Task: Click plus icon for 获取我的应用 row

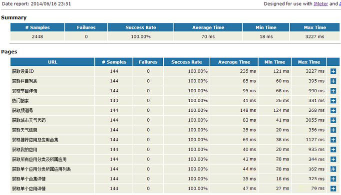Action: [333, 150]
